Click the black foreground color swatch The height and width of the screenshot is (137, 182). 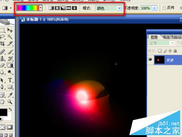coord(3,112)
